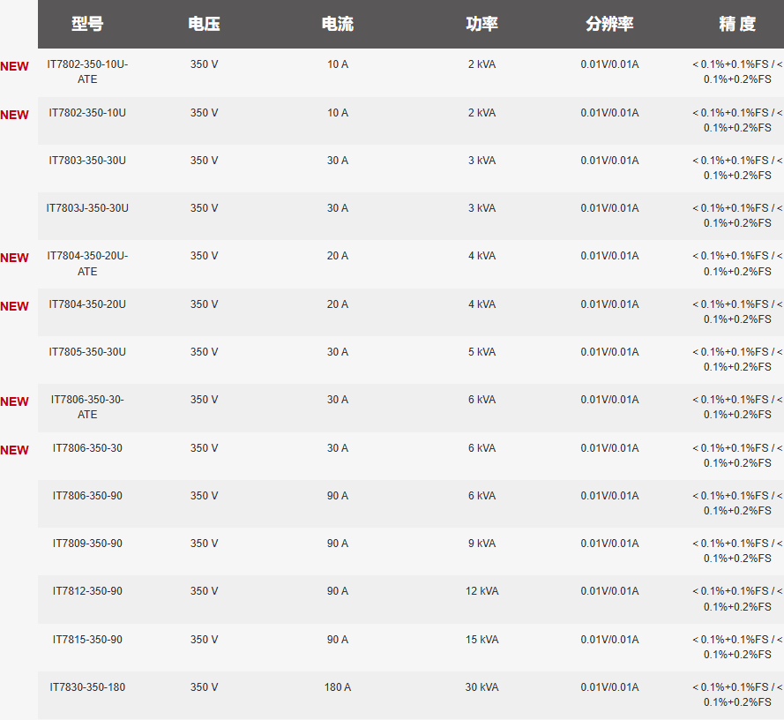Select model IT7803J-350-30U
Image resolution: width=784 pixels, height=720 pixels.
coord(87,207)
